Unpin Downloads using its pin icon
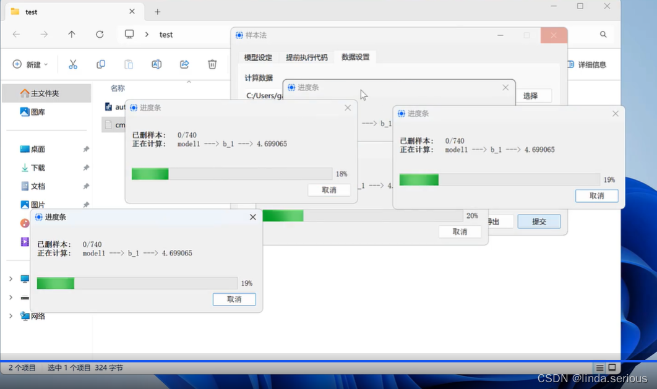 point(86,168)
